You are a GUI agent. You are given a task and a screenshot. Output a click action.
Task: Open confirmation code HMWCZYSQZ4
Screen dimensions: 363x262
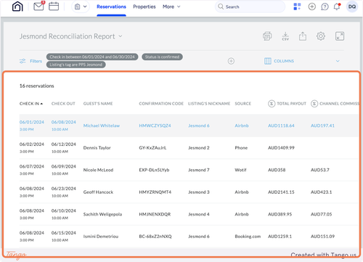tap(155, 126)
